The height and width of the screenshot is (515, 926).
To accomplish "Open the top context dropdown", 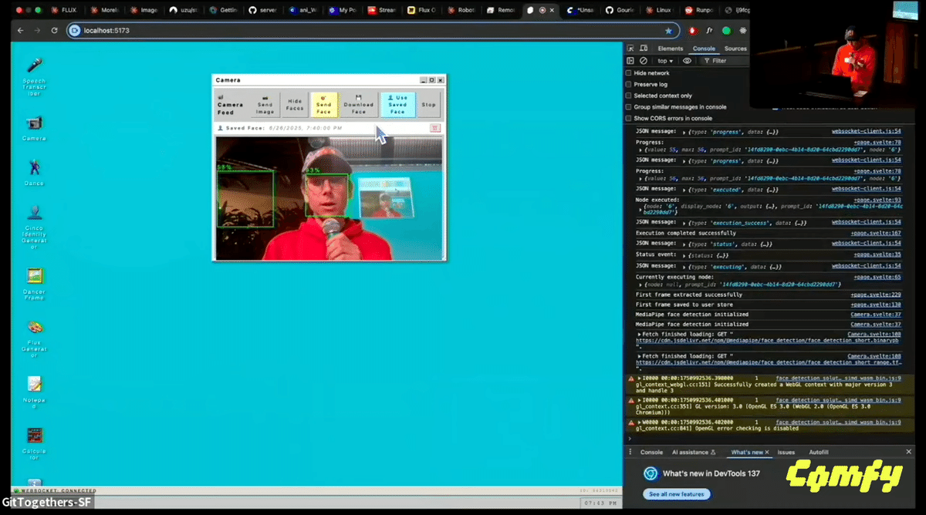I will point(664,61).
